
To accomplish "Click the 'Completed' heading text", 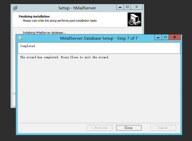I will (x=28, y=46).
